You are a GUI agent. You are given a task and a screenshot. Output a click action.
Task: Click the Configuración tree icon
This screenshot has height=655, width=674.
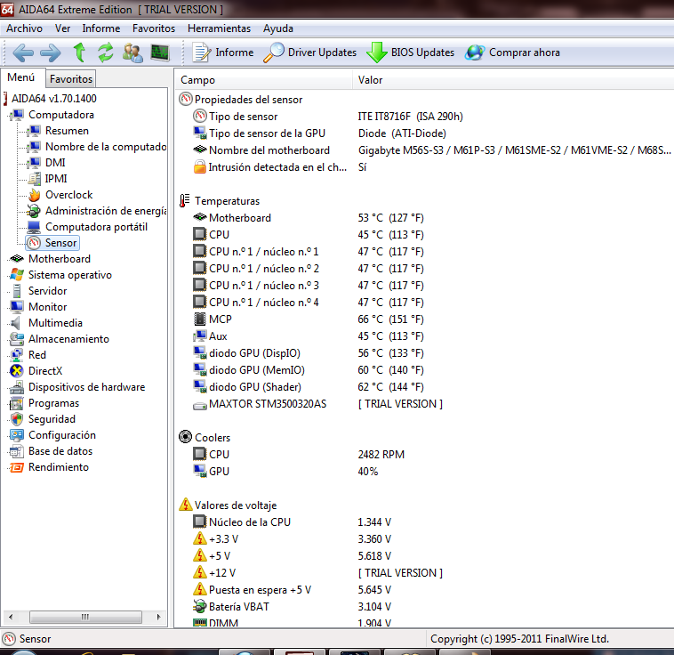pos(17,435)
